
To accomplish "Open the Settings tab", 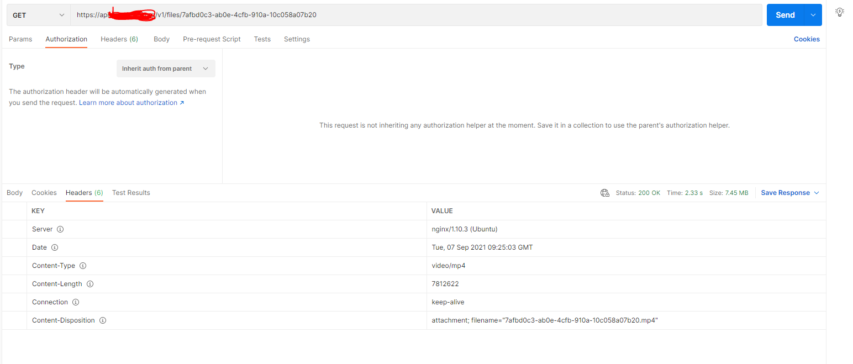I will [297, 39].
